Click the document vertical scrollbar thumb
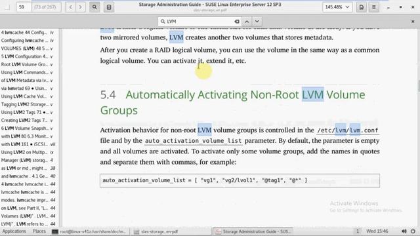420x236 pixels. pos(419,86)
